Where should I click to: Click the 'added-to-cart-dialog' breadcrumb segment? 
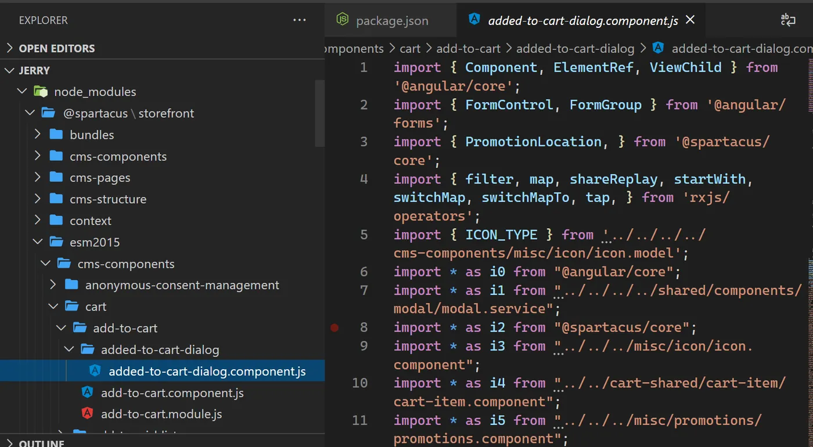click(x=575, y=48)
